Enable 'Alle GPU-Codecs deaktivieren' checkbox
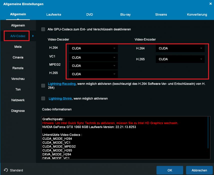The width and height of the screenshot is (214, 175). [x=43, y=29]
